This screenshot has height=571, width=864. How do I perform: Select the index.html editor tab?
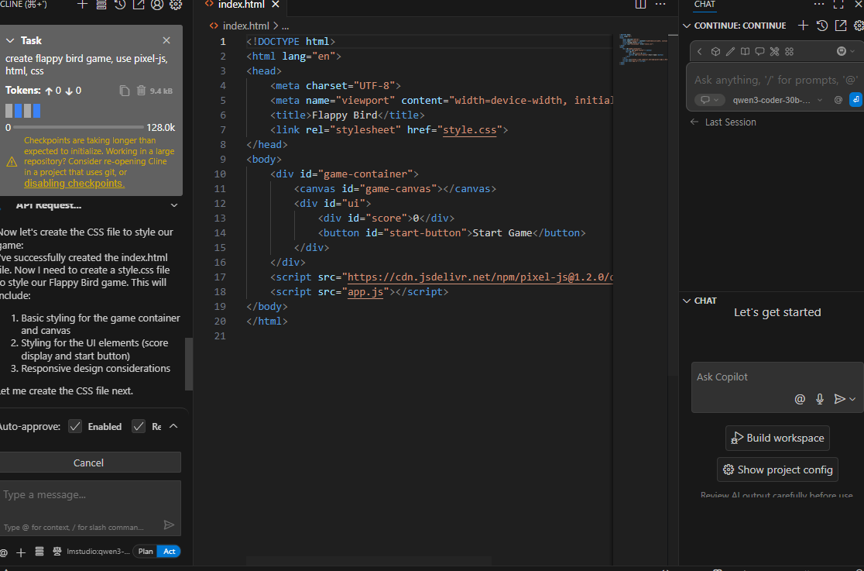242,5
